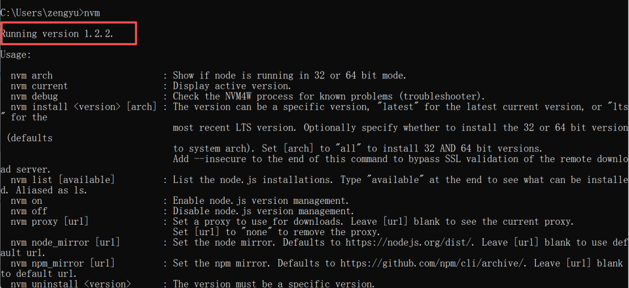Click the 'nvm debug' command text
This screenshot has width=629, height=288.
click(34, 96)
